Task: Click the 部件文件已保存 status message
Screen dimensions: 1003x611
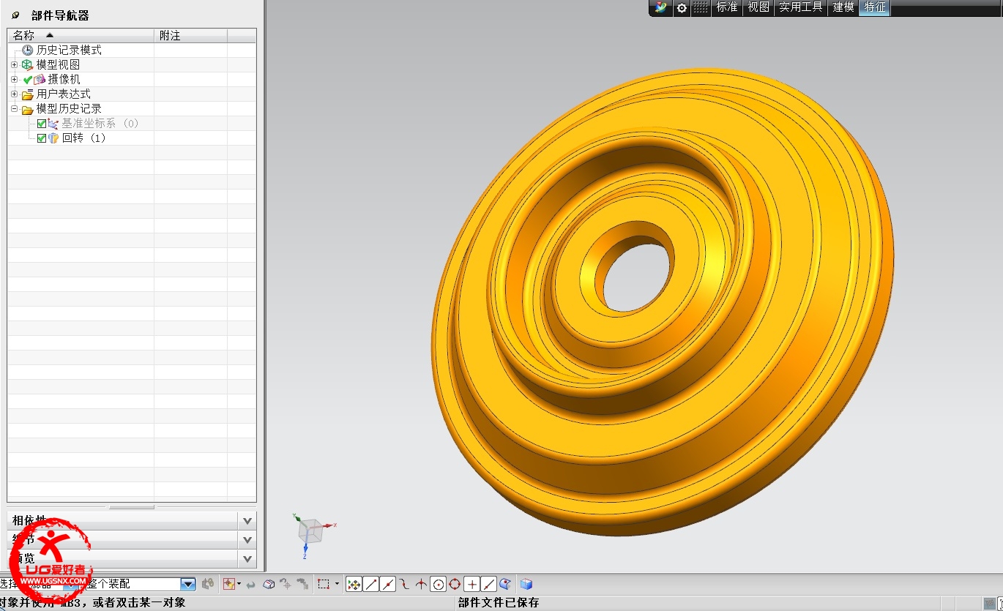Action: 499,603
